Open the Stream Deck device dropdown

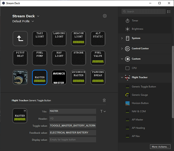click(38, 16)
